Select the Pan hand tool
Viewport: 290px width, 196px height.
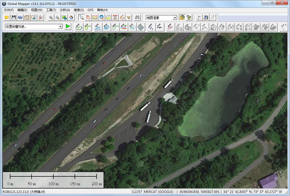coord(88,18)
